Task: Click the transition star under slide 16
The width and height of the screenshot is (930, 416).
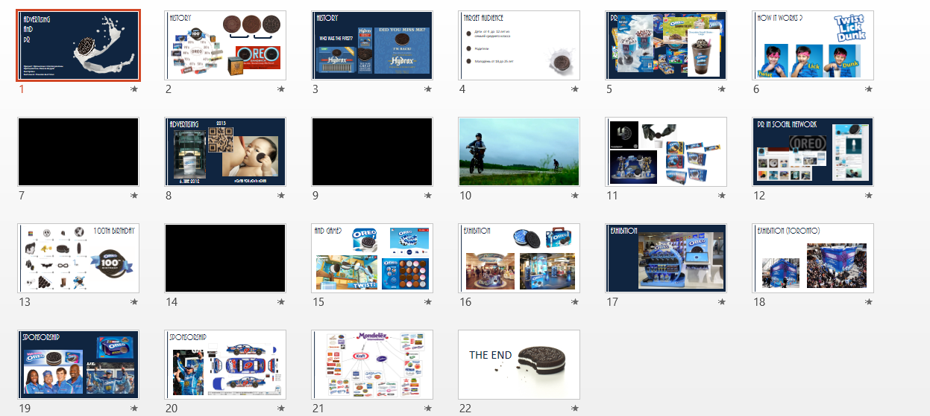Action: click(x=575, y=302)
